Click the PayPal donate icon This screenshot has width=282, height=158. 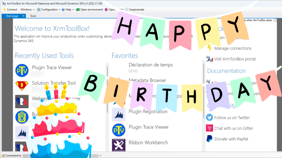(x=209, y=139)
